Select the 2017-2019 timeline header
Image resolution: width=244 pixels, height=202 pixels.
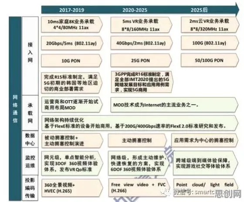point(71,10)
